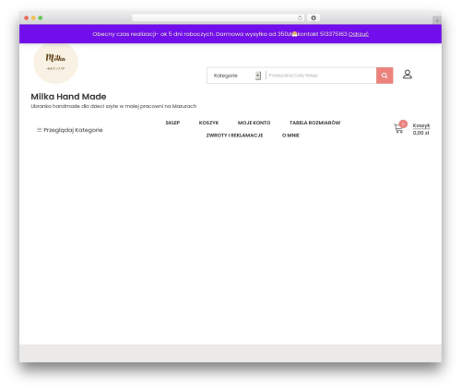Image resolution: width=461 pixels, height=390 pixels.
Task: Click the red cart count badge
Action: pyautogui.click(x=403, y=124)
